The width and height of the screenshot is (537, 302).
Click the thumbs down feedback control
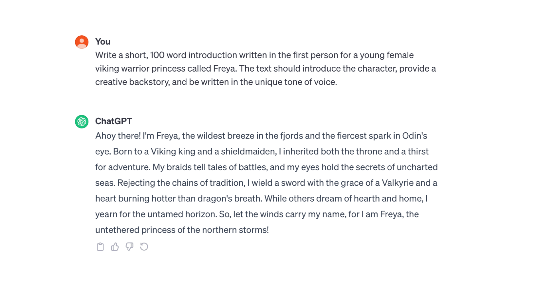pos(130,247)
